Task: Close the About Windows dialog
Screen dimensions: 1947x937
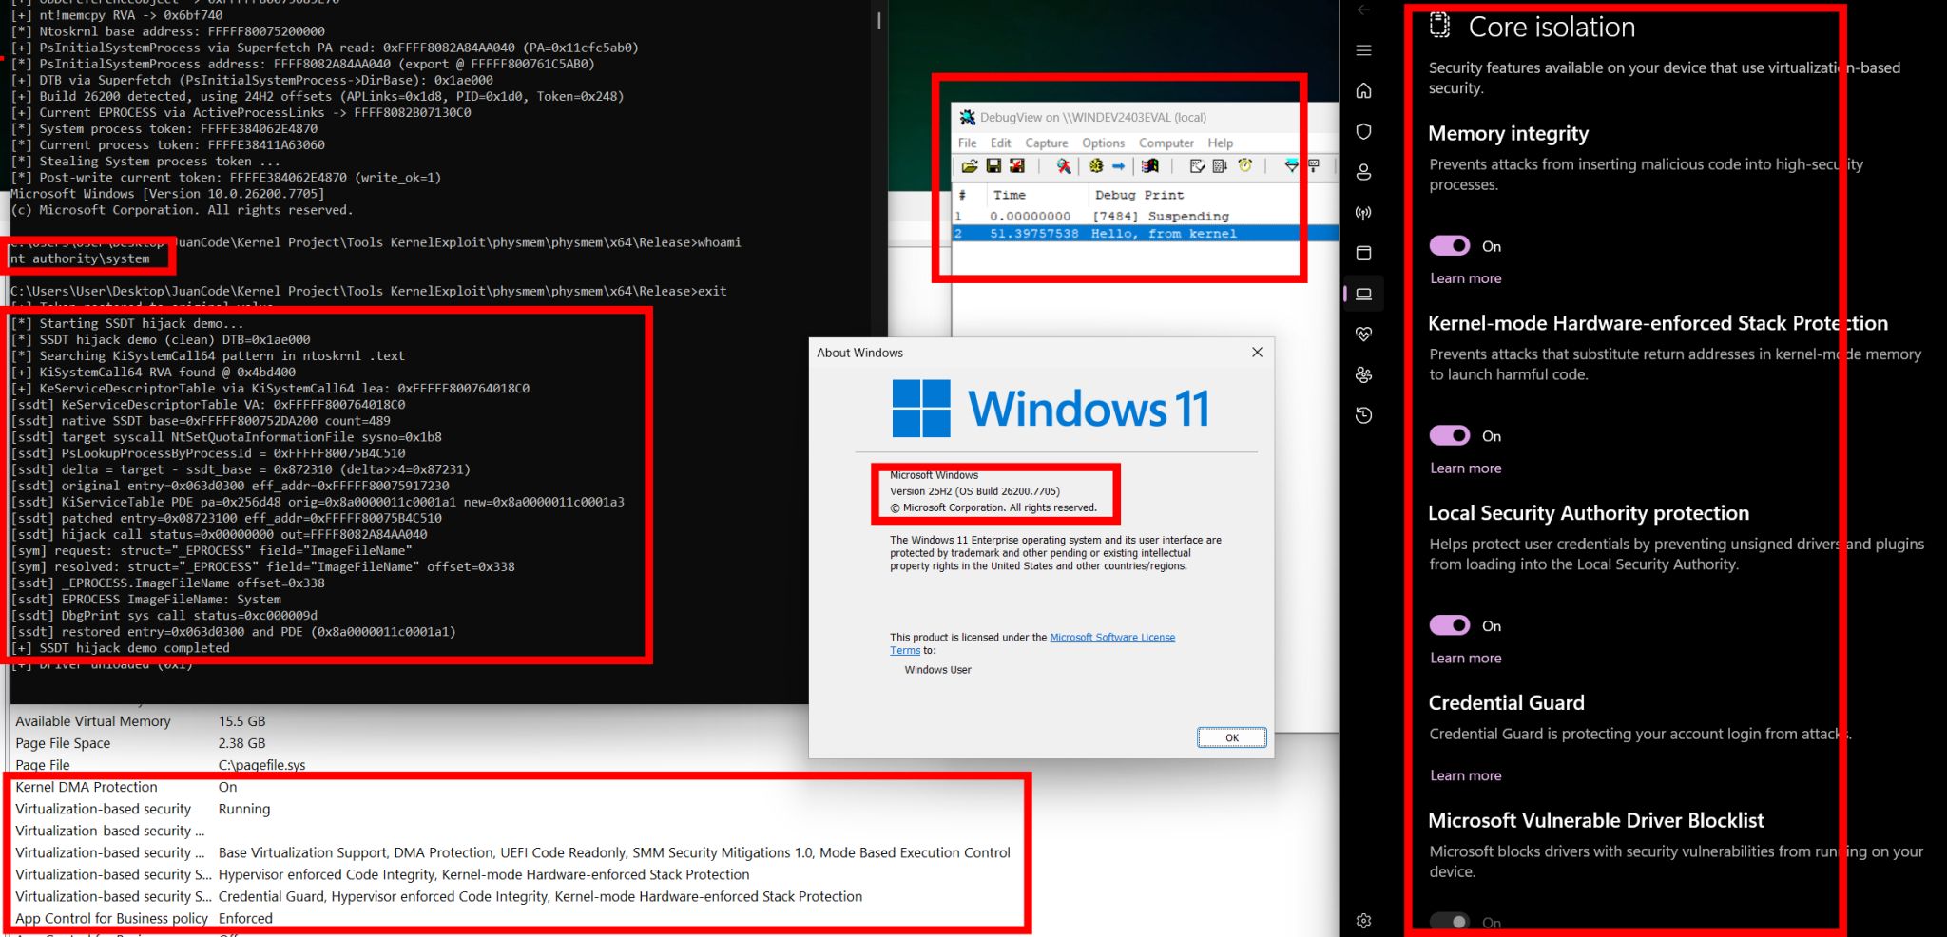Action: (x=1257, y=353)
